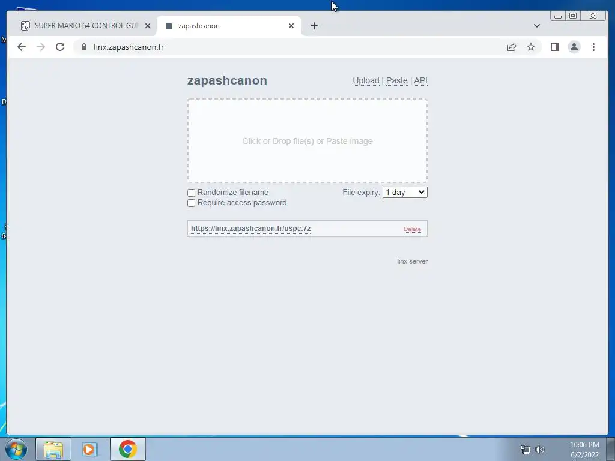615x461 pixels.
Task: Open a new tab with the plus button
Action: click(x=314, y=26)
